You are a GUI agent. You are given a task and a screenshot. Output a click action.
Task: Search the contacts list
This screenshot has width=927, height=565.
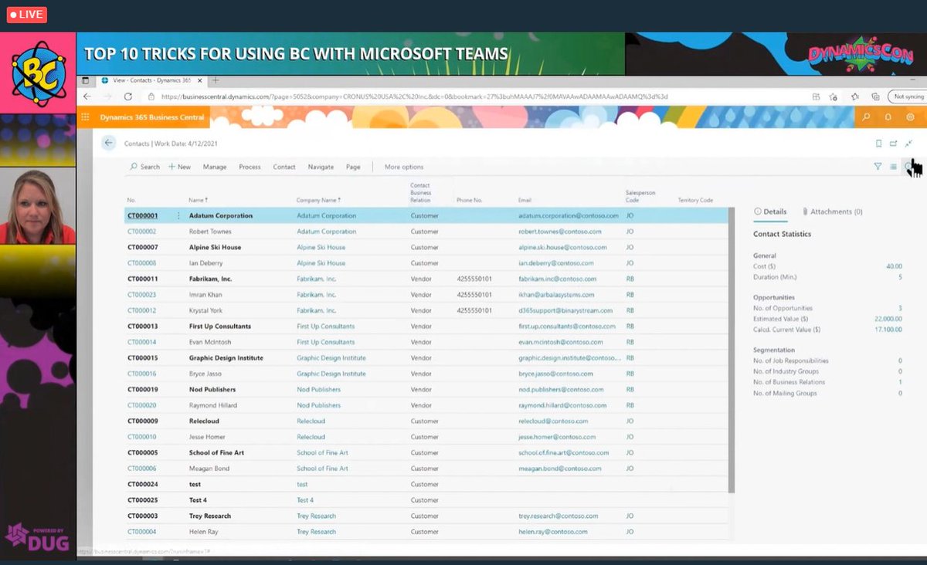tap(144, 167)
